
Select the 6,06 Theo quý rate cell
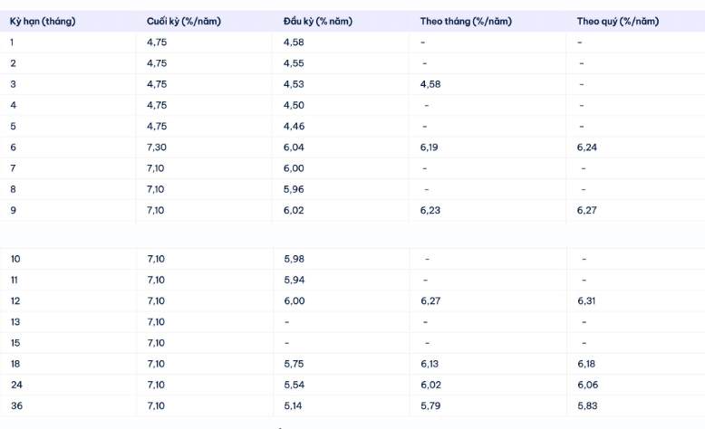click(587, 385)
